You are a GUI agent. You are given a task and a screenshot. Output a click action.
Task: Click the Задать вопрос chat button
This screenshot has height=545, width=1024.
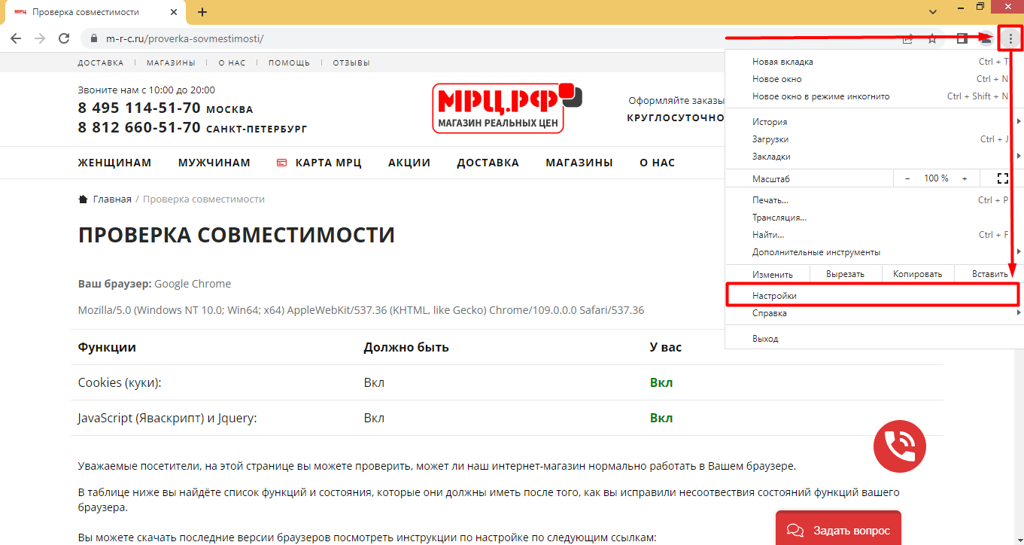[838, 530]
